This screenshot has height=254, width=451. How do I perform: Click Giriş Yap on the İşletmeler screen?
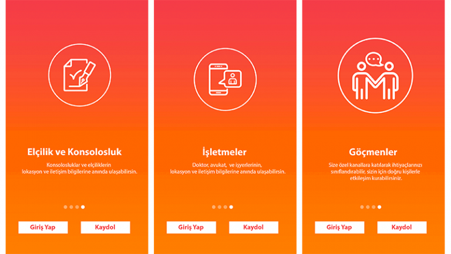tap(191, 227)
